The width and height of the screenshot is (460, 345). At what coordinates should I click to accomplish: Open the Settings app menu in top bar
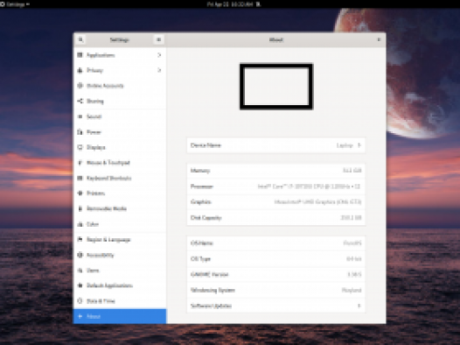(x=15, y=4)
